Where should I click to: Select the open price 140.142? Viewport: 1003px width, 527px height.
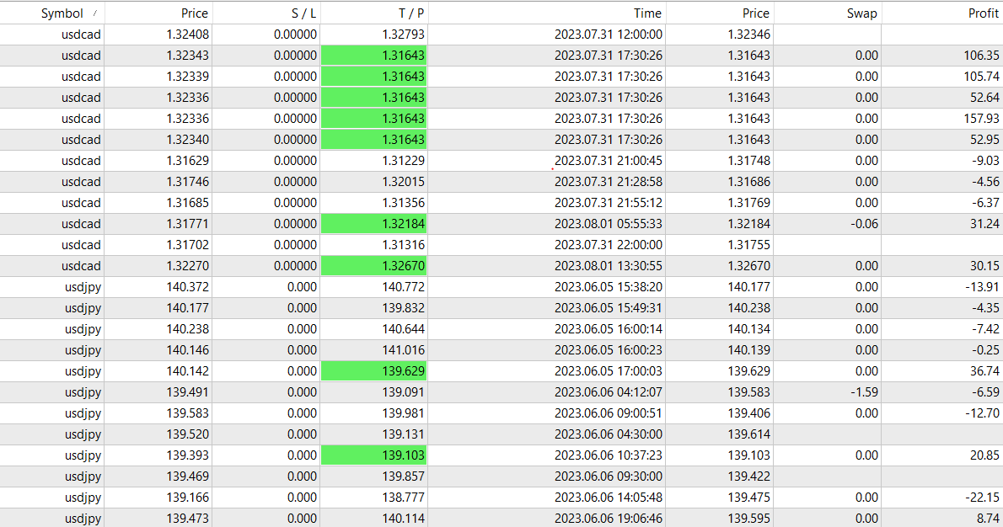point(187,372)
